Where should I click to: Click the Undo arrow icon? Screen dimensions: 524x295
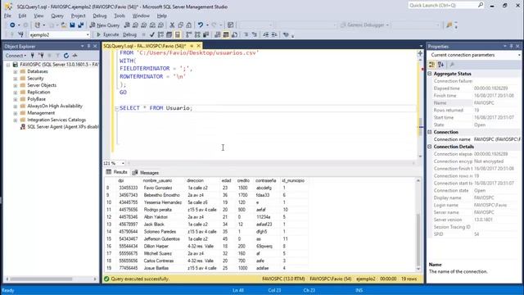(201, 25)
